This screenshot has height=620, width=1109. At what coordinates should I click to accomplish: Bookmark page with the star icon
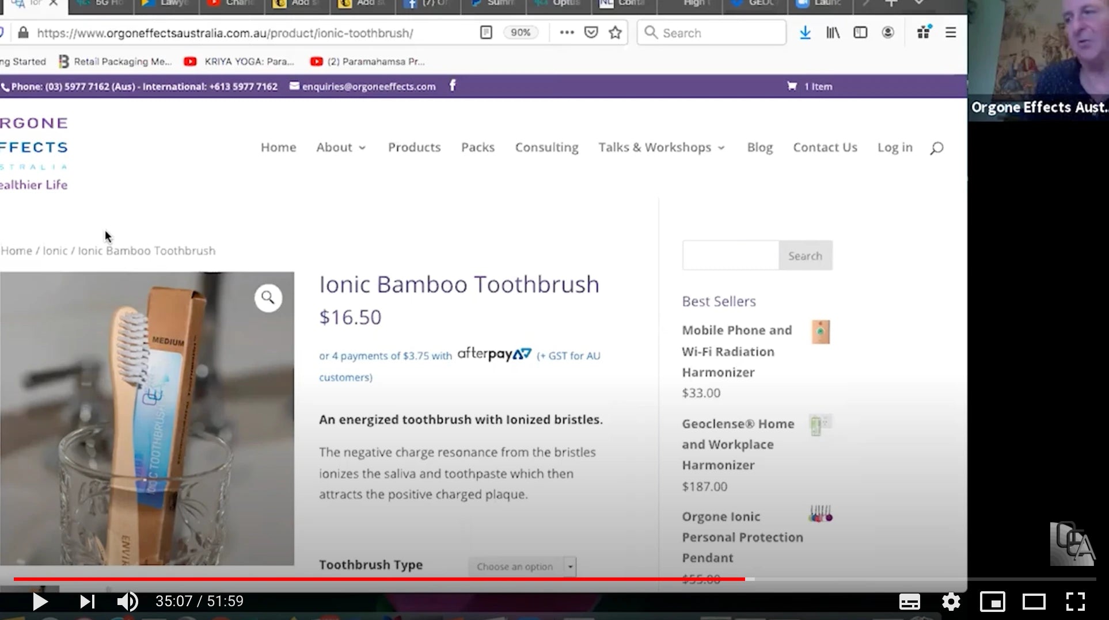[615, 33]
